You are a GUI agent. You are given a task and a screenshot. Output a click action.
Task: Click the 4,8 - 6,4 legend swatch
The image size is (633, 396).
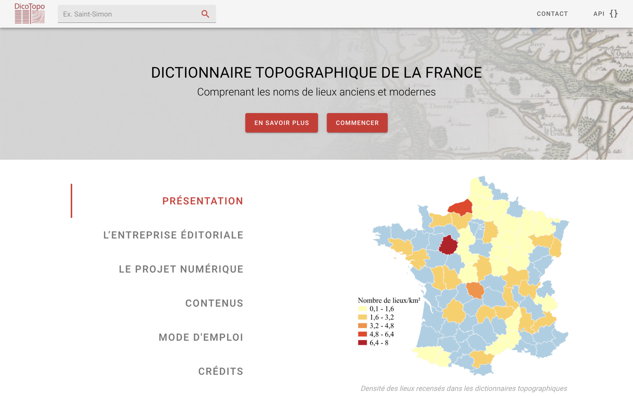click(x=362, y=334)
